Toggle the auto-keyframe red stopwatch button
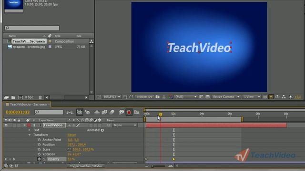 pos(129,112)
